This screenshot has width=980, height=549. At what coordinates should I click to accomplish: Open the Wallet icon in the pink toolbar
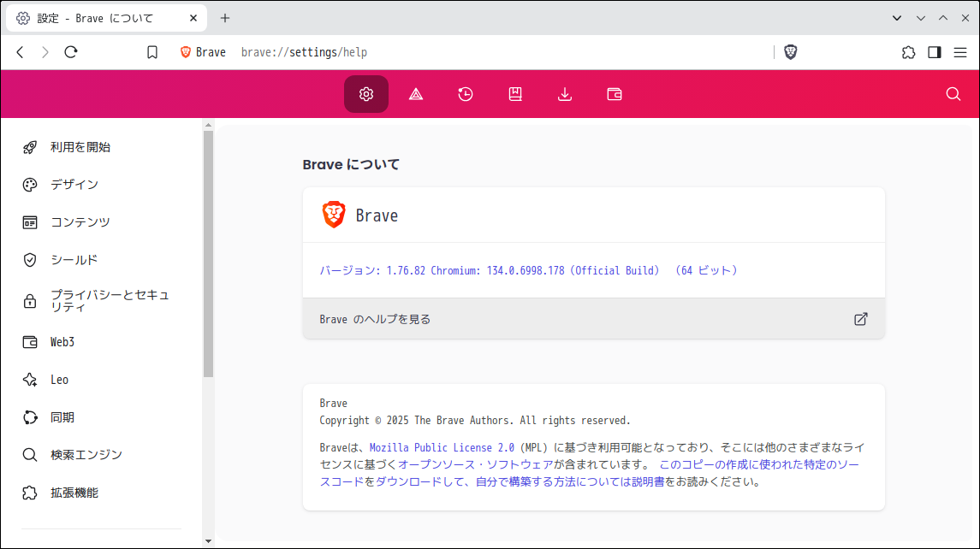click(x=615, y=94)
